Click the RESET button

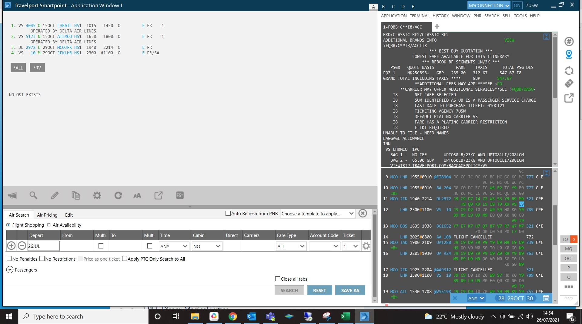(319, 290)
